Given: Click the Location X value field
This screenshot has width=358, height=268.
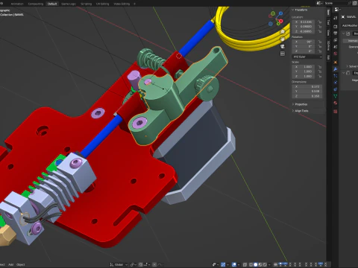Looking at the screenshot, I should coord(304,22).
